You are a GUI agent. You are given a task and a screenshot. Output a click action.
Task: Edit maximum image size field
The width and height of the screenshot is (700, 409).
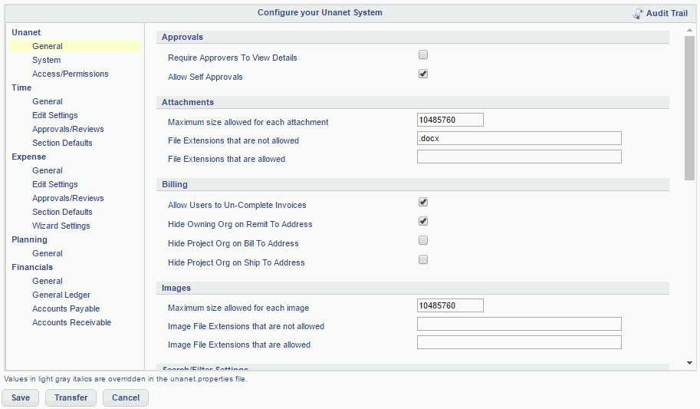tap(450, 305)
